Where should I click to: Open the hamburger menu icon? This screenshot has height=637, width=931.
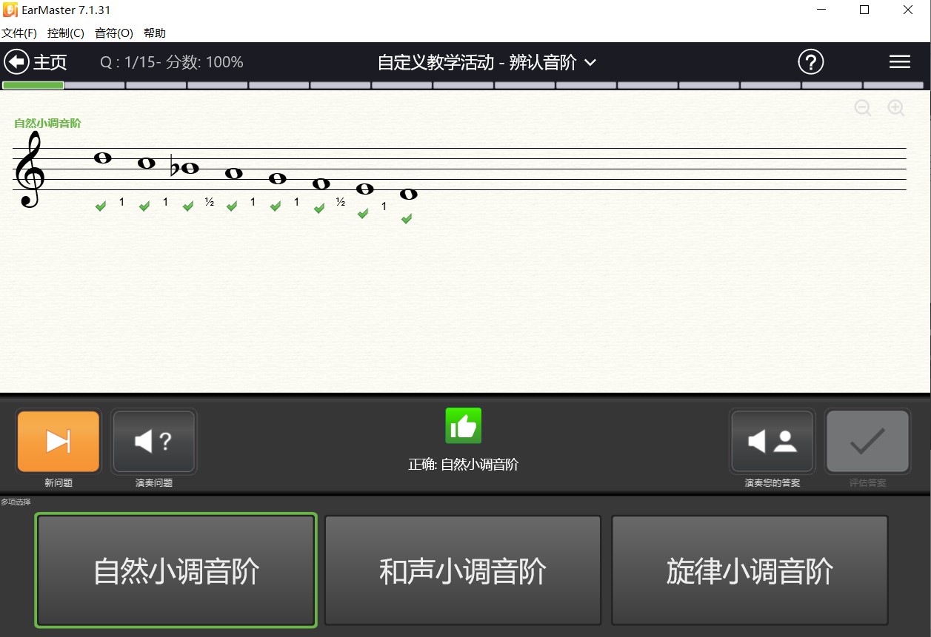(x=899, y=62)
